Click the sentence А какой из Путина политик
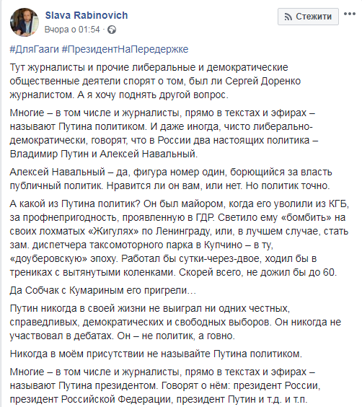The height and width of the screenshot is (407, 362). 75,203
